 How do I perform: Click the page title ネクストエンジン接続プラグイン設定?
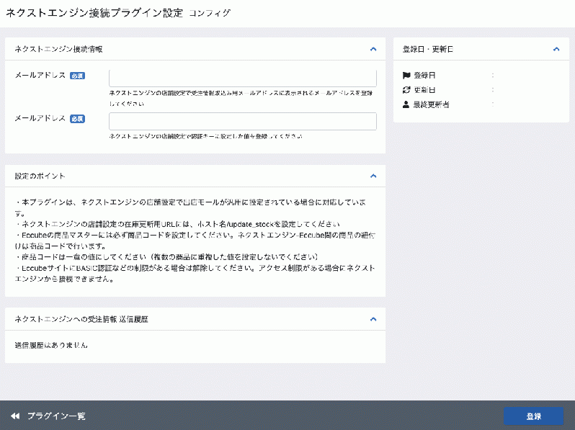coord(94,13)
